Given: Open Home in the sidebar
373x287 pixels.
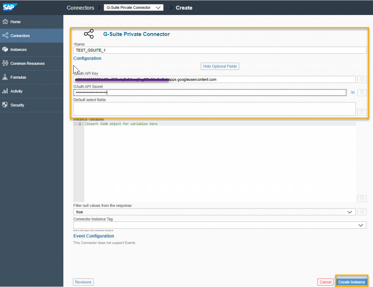Looking at the screenshot, I should click(32, 21).
